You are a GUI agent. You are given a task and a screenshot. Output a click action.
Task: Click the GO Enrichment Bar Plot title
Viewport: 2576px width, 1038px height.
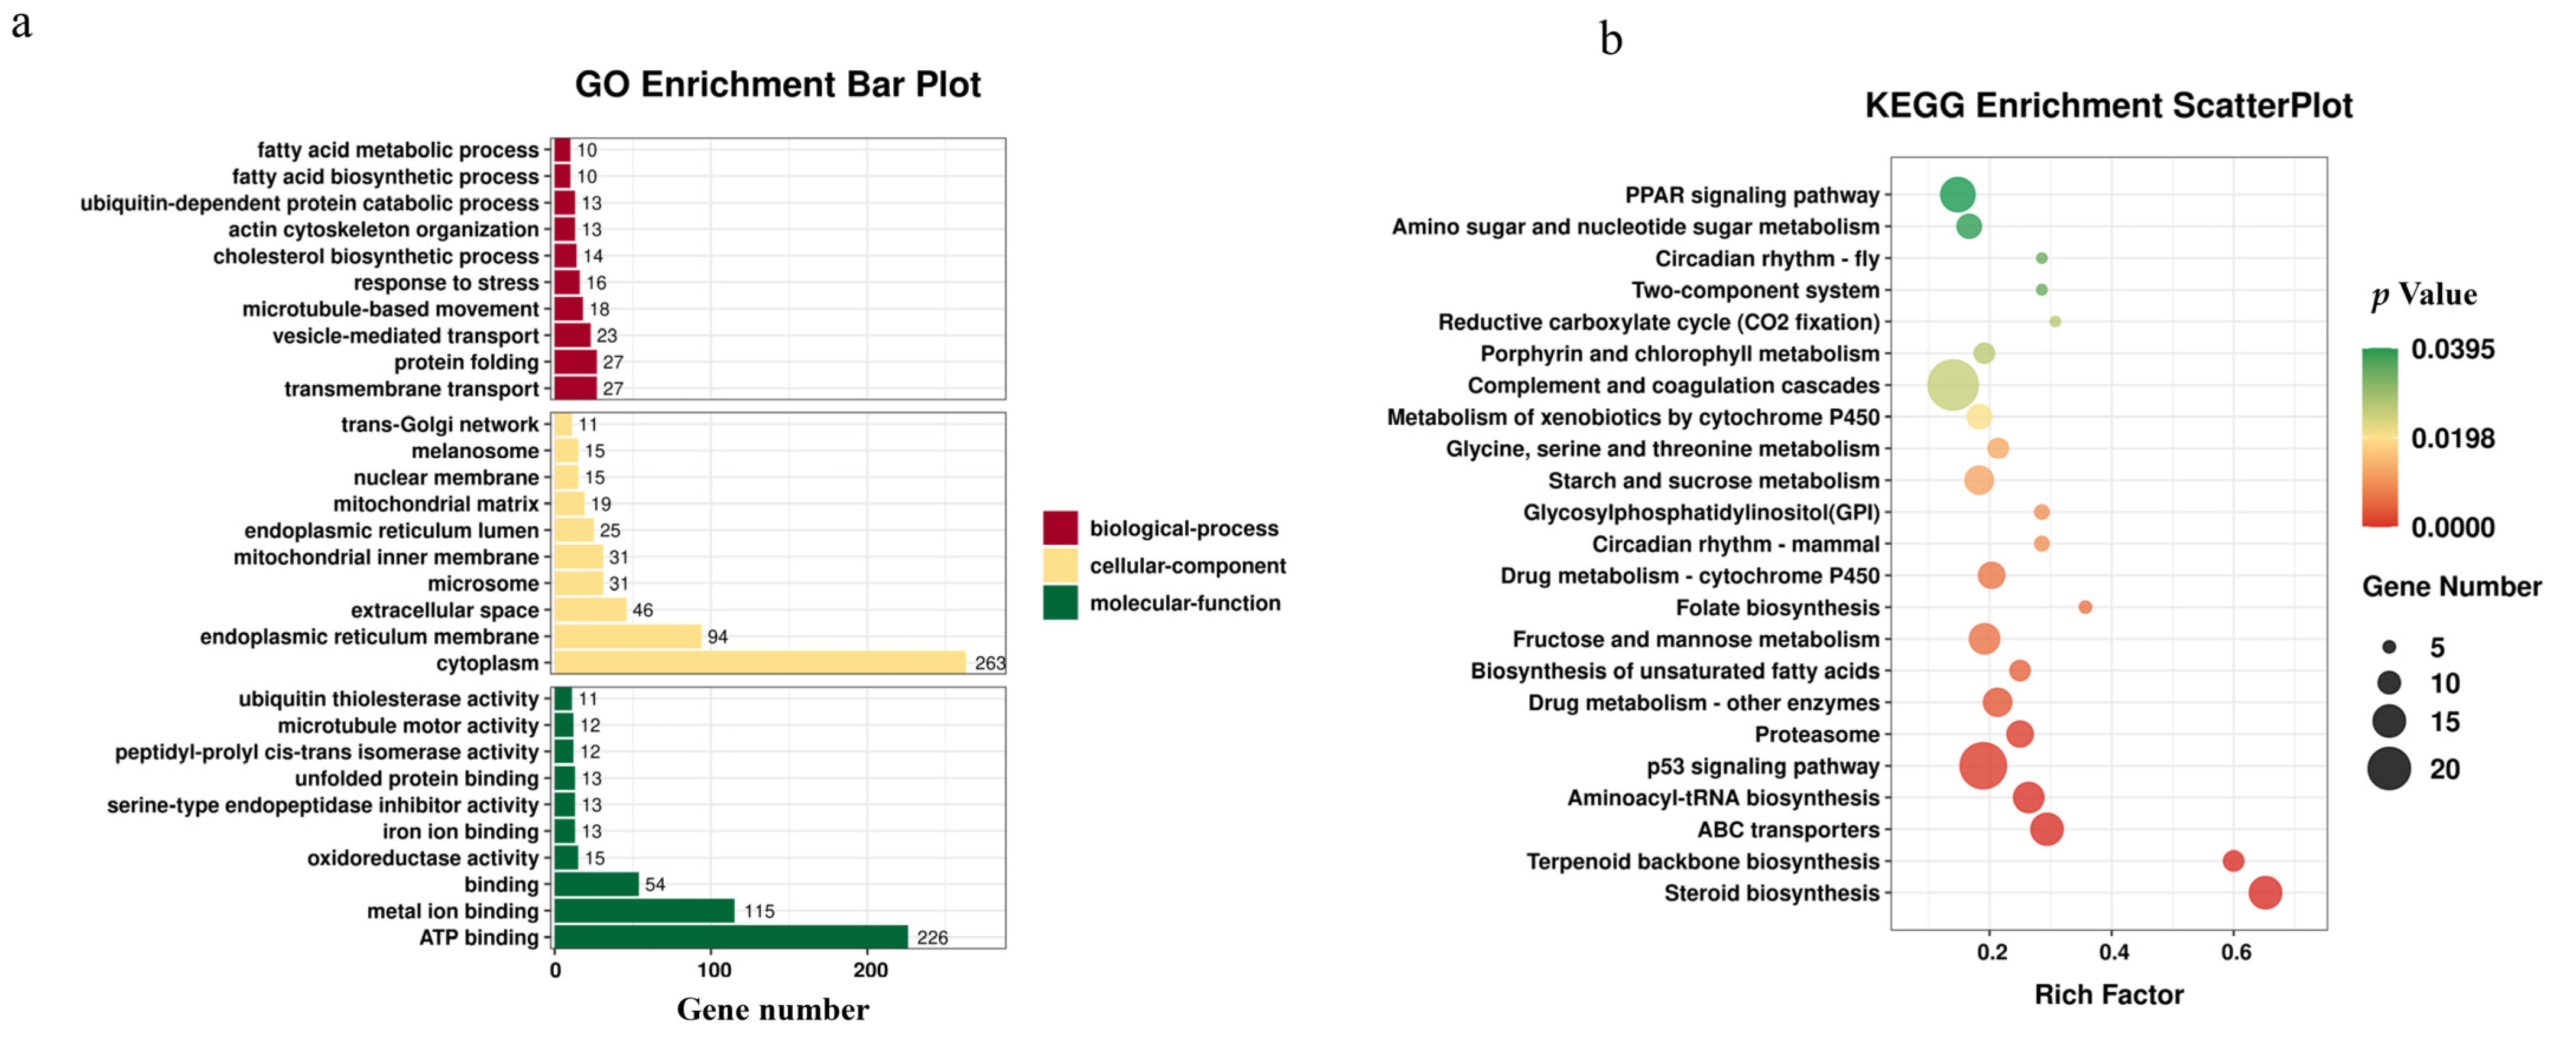click(777, 85)
